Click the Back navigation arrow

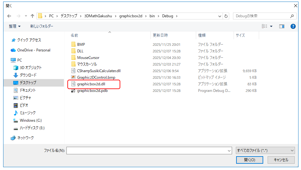[x=9, y=16]
